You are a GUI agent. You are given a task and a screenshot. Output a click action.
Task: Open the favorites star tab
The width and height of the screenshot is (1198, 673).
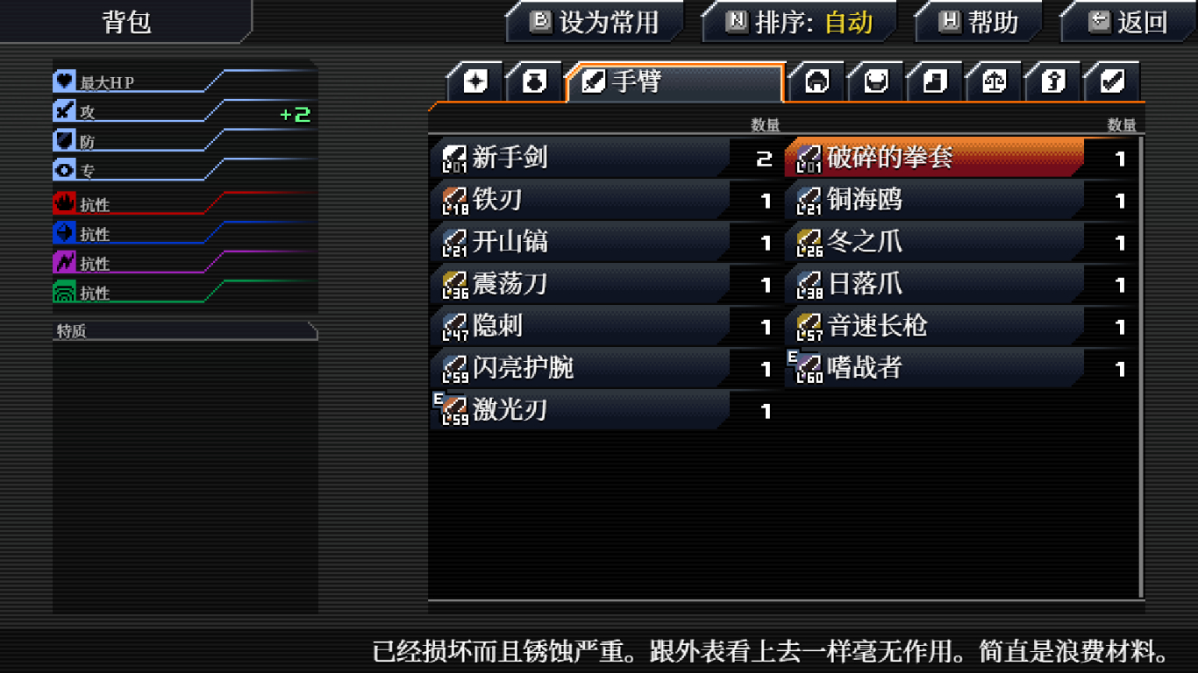[474, 81]
